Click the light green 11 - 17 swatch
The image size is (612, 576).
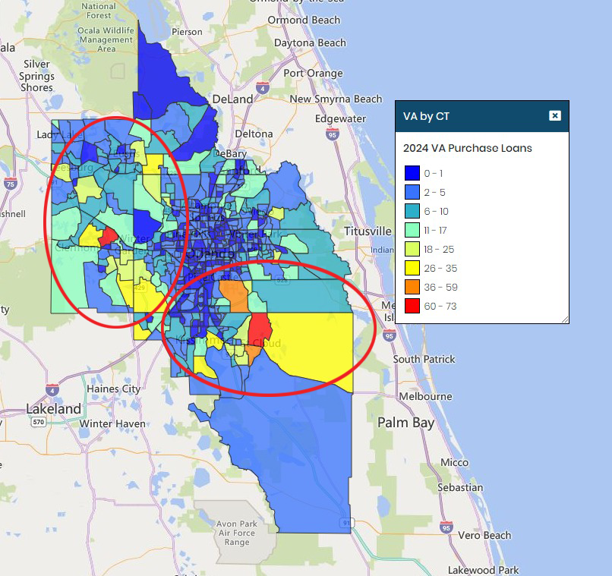(412, 230)
